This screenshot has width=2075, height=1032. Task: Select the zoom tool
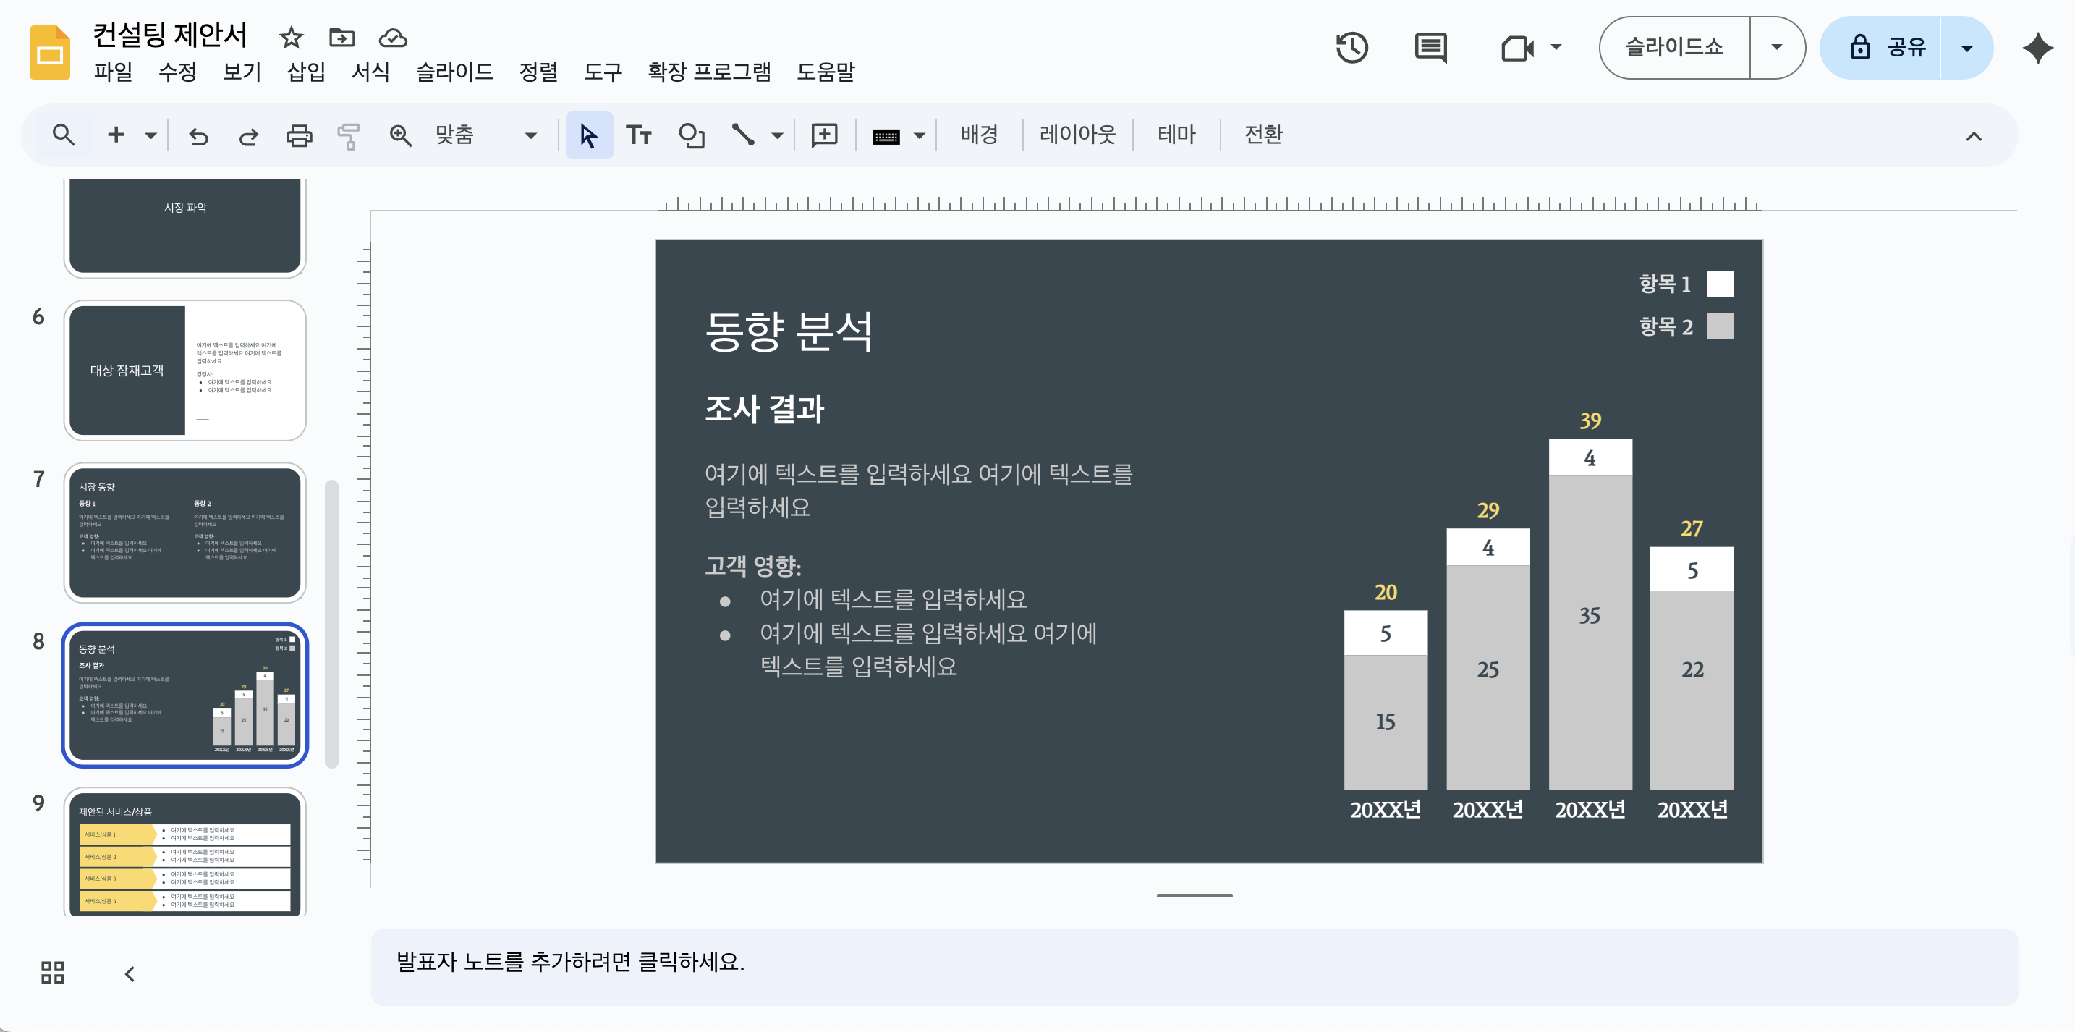[x=400, y=135]
